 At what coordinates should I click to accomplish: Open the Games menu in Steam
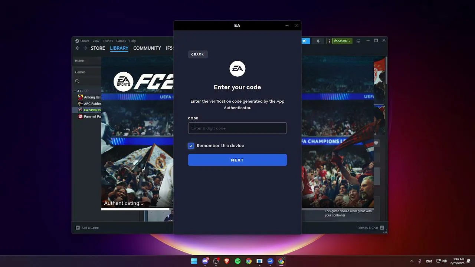coord(121,41)
